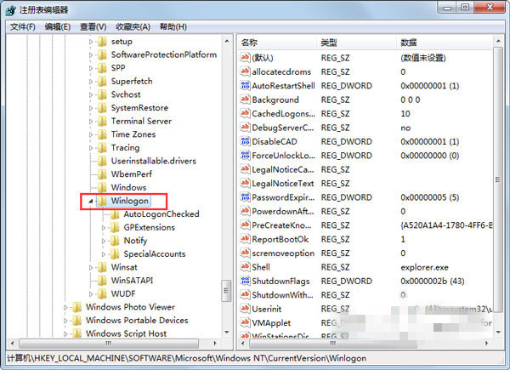Open the 文件(F) menu

click(22, 26)
